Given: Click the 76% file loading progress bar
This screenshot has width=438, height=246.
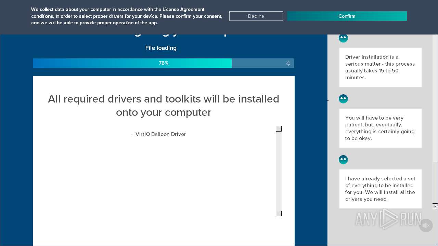Looking at the screenshot, I should (164, 63).
